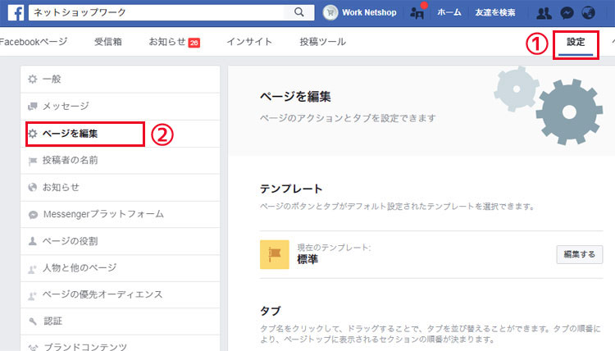Click the key icon beside 認証

[33, 321]
